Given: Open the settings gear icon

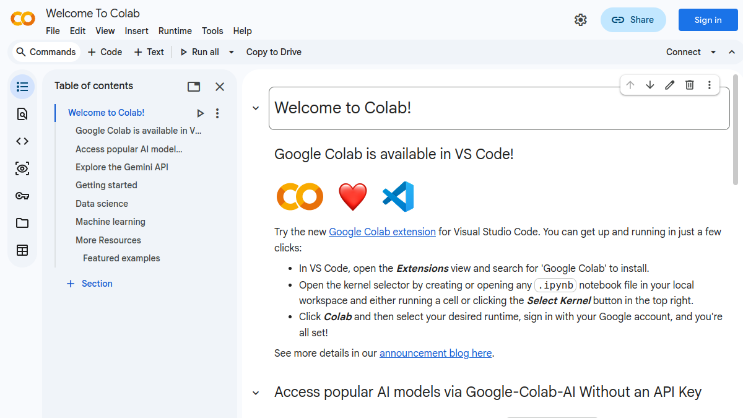Looking at the screenshot, I should (x=580, y=20).
